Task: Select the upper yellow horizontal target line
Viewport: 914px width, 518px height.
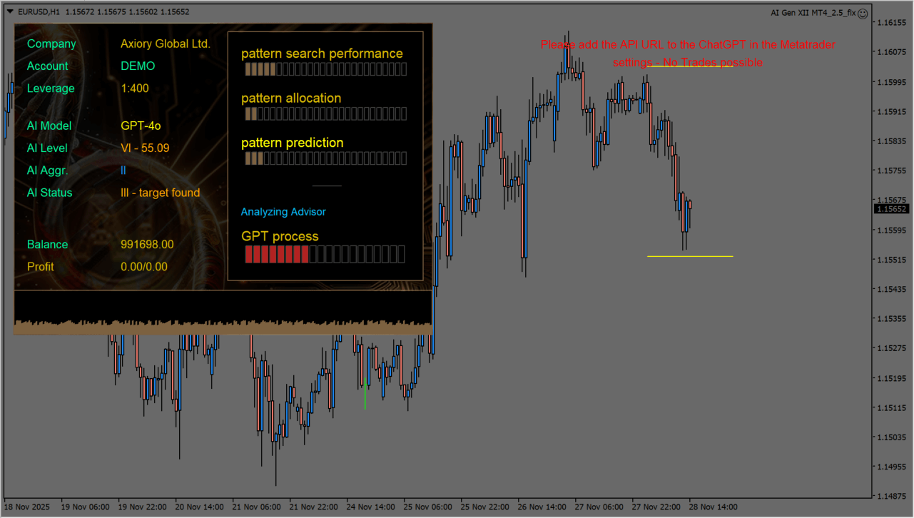Action: tap(689, 67)
